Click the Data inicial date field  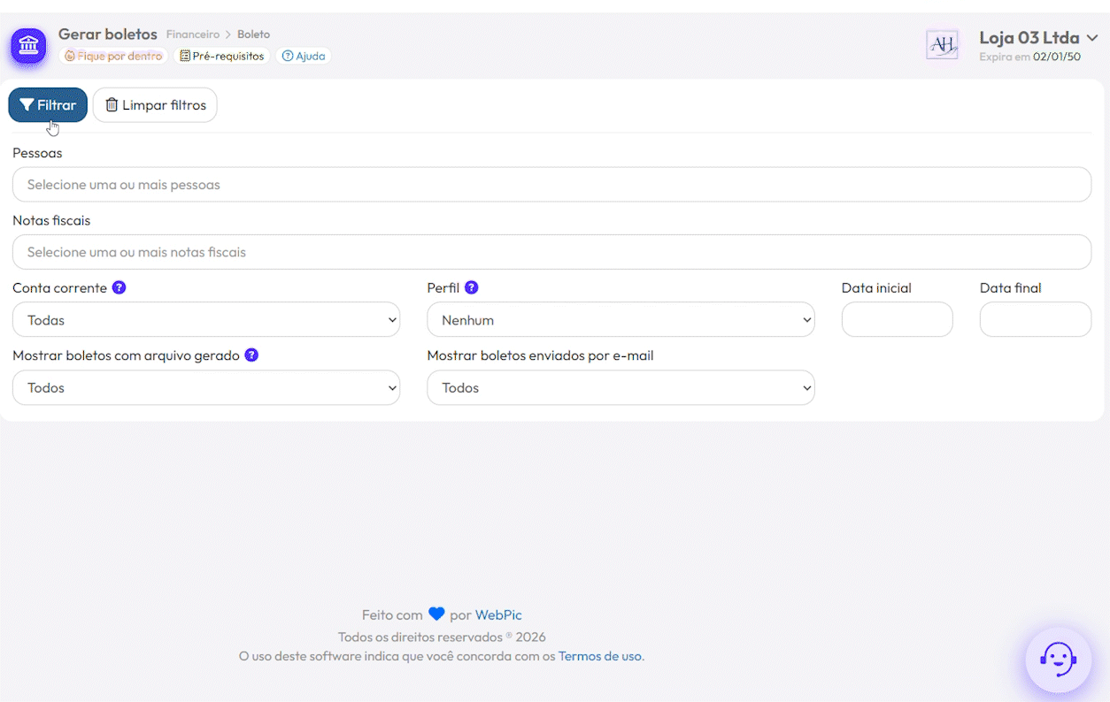pyautogui.click(x=897, y=320)
